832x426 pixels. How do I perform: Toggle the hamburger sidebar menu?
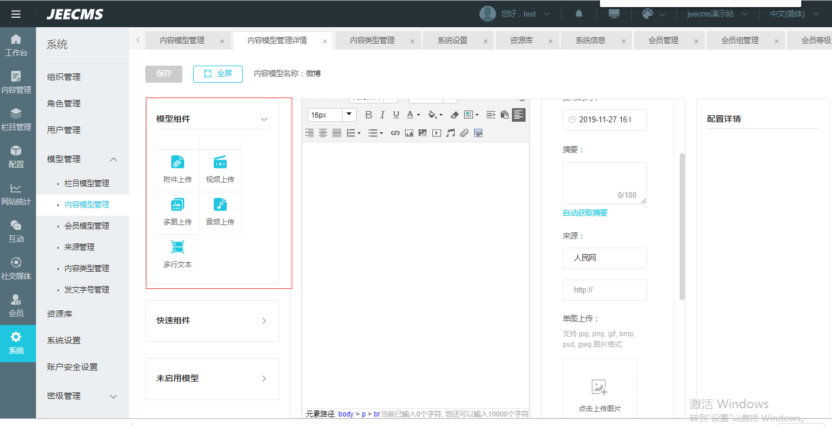click(x=16, y=14)
